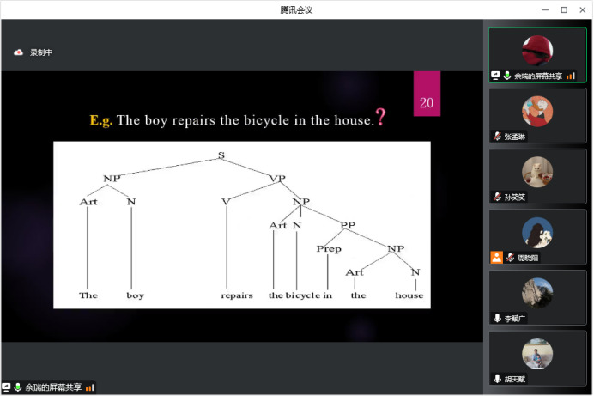The width and height of the screenshot is (594, 396).
Task: Click the microphone icon beside 胡天赋
Action: [x=496, y=379]
